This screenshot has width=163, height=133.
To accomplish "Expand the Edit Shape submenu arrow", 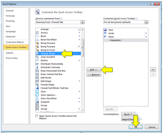I will 79,81.
